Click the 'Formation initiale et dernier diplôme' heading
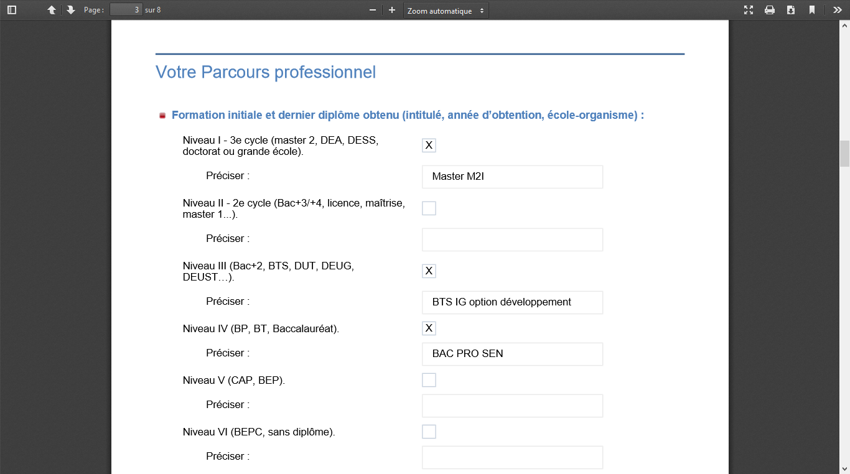The height and width of the screenshot is (474, 850). [408, 115]
